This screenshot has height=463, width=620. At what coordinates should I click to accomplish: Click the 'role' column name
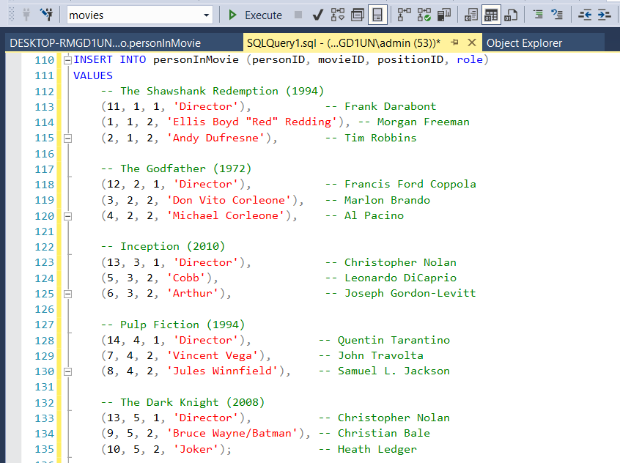(x=470, y=59)
